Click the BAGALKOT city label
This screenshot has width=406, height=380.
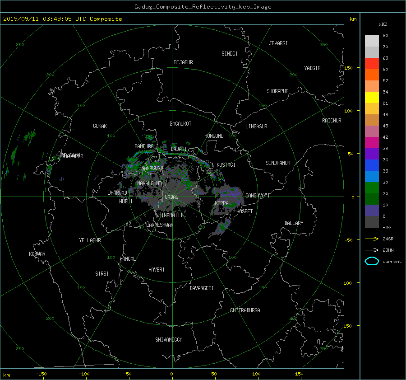180,124
